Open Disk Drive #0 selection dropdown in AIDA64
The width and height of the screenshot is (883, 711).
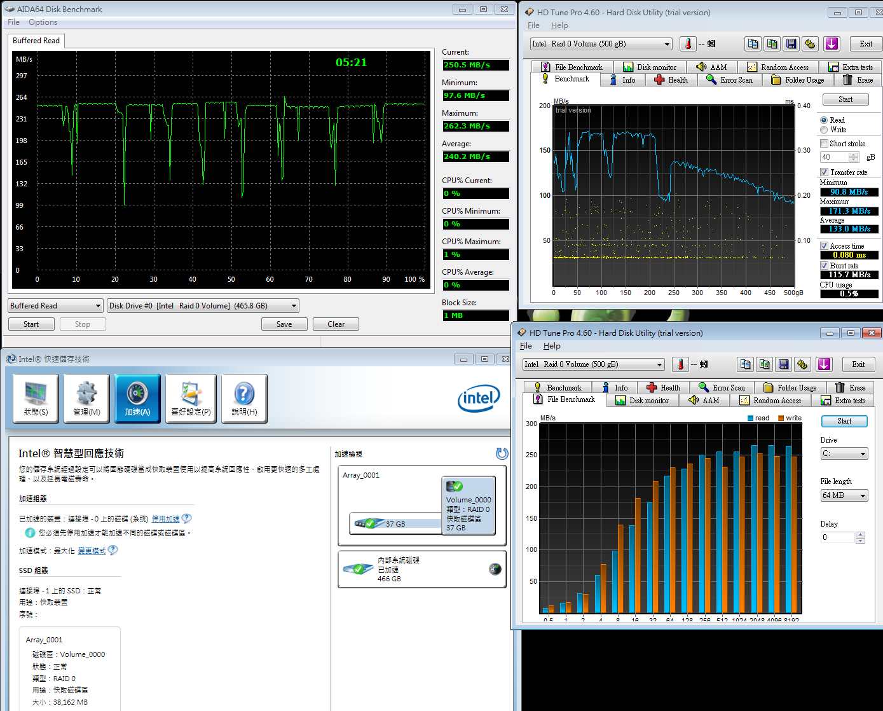pos(203,306)
